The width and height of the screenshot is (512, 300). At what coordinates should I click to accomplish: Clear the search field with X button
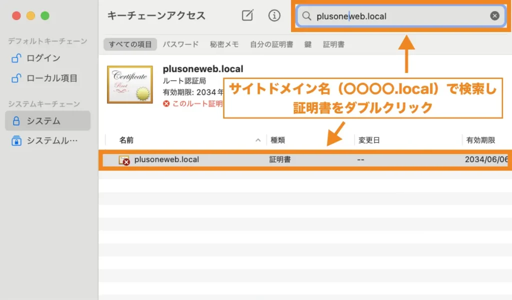click(x=494, y=16)
